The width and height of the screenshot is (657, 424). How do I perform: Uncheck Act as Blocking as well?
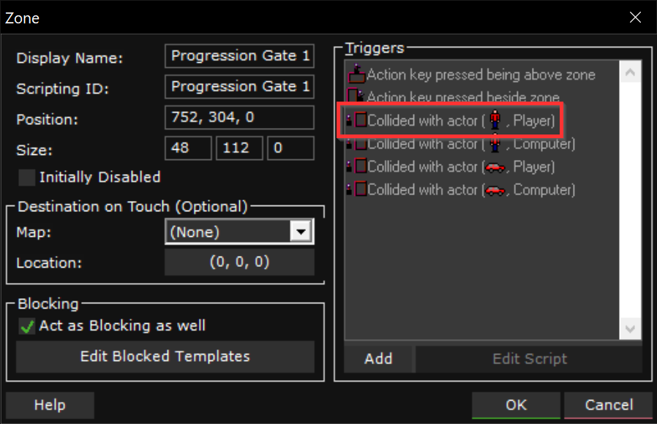27,326
